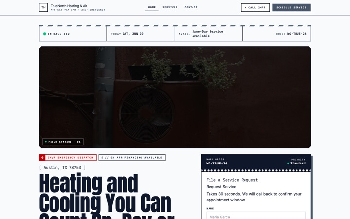Click the outdoor AC unit hero photo
The height and width of the screenshot is (219, 350).
tap(175, 97)
